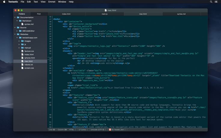Click the screen.css file icon
This screenshot has height=138, width=221.
tap(22, 68)
